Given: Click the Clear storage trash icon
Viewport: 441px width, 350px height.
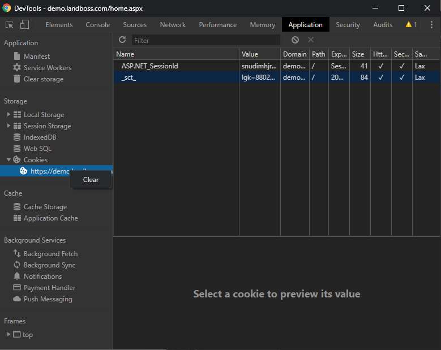Looking at the screenshot, I should click(x=17, y=79).
